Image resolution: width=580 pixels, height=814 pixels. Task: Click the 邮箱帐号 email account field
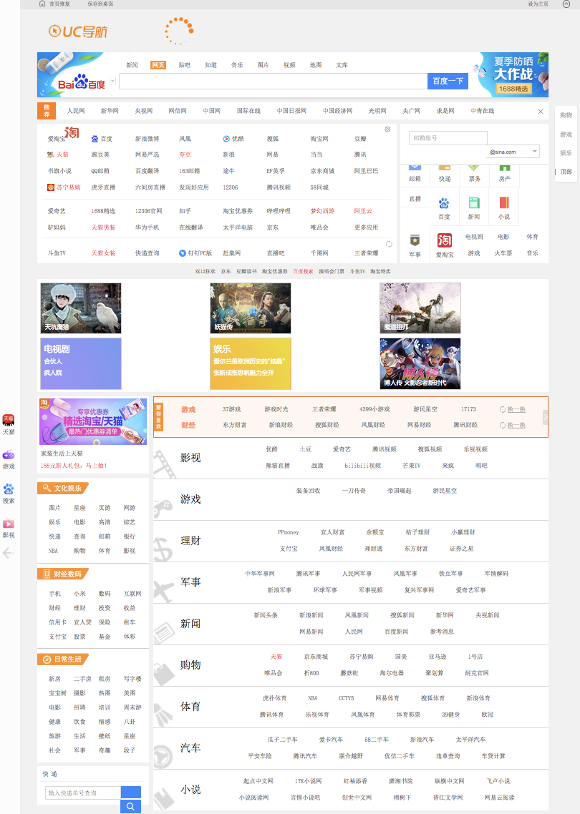(x=448, y=137)
